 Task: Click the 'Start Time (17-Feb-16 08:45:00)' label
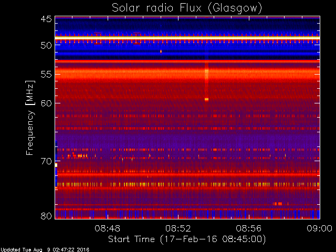187,239
